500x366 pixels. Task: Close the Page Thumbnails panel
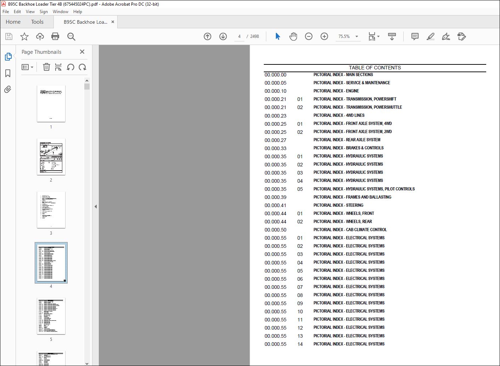tap(82, 52)
